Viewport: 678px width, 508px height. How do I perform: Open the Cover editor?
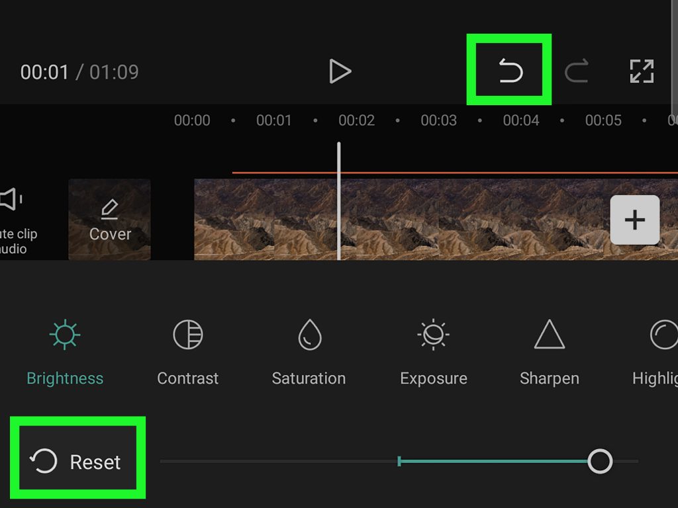coord(110,218)
